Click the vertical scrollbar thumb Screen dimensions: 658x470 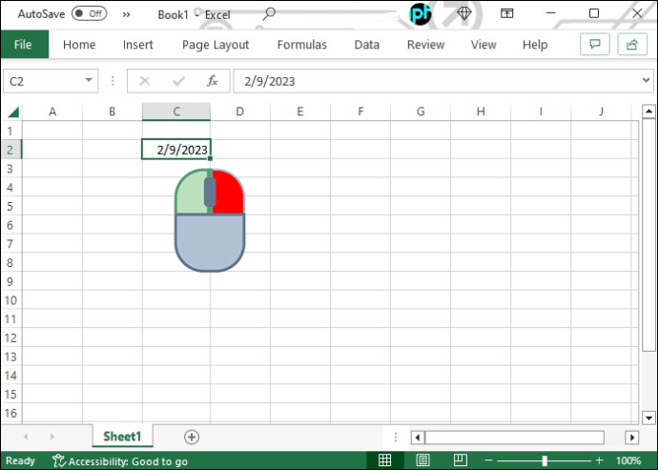[648, 235]
